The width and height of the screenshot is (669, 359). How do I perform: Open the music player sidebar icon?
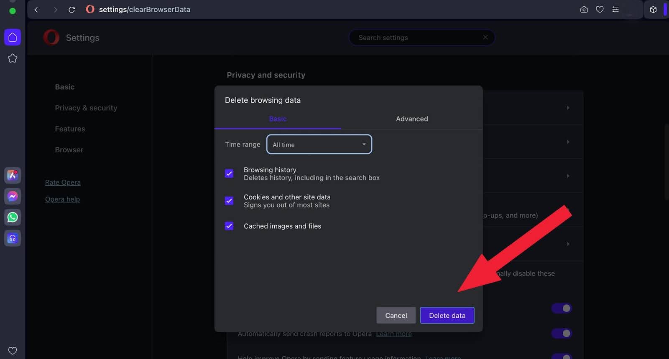13,238
